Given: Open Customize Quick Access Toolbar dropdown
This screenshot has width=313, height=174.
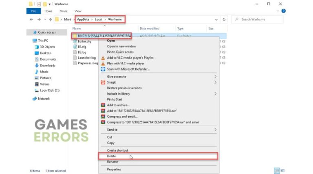Looking at the screenshot, I should (x=49, y=4).
